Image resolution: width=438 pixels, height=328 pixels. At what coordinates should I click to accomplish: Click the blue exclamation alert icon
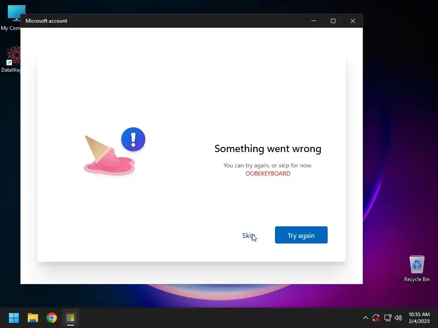[x=133, y=139]
